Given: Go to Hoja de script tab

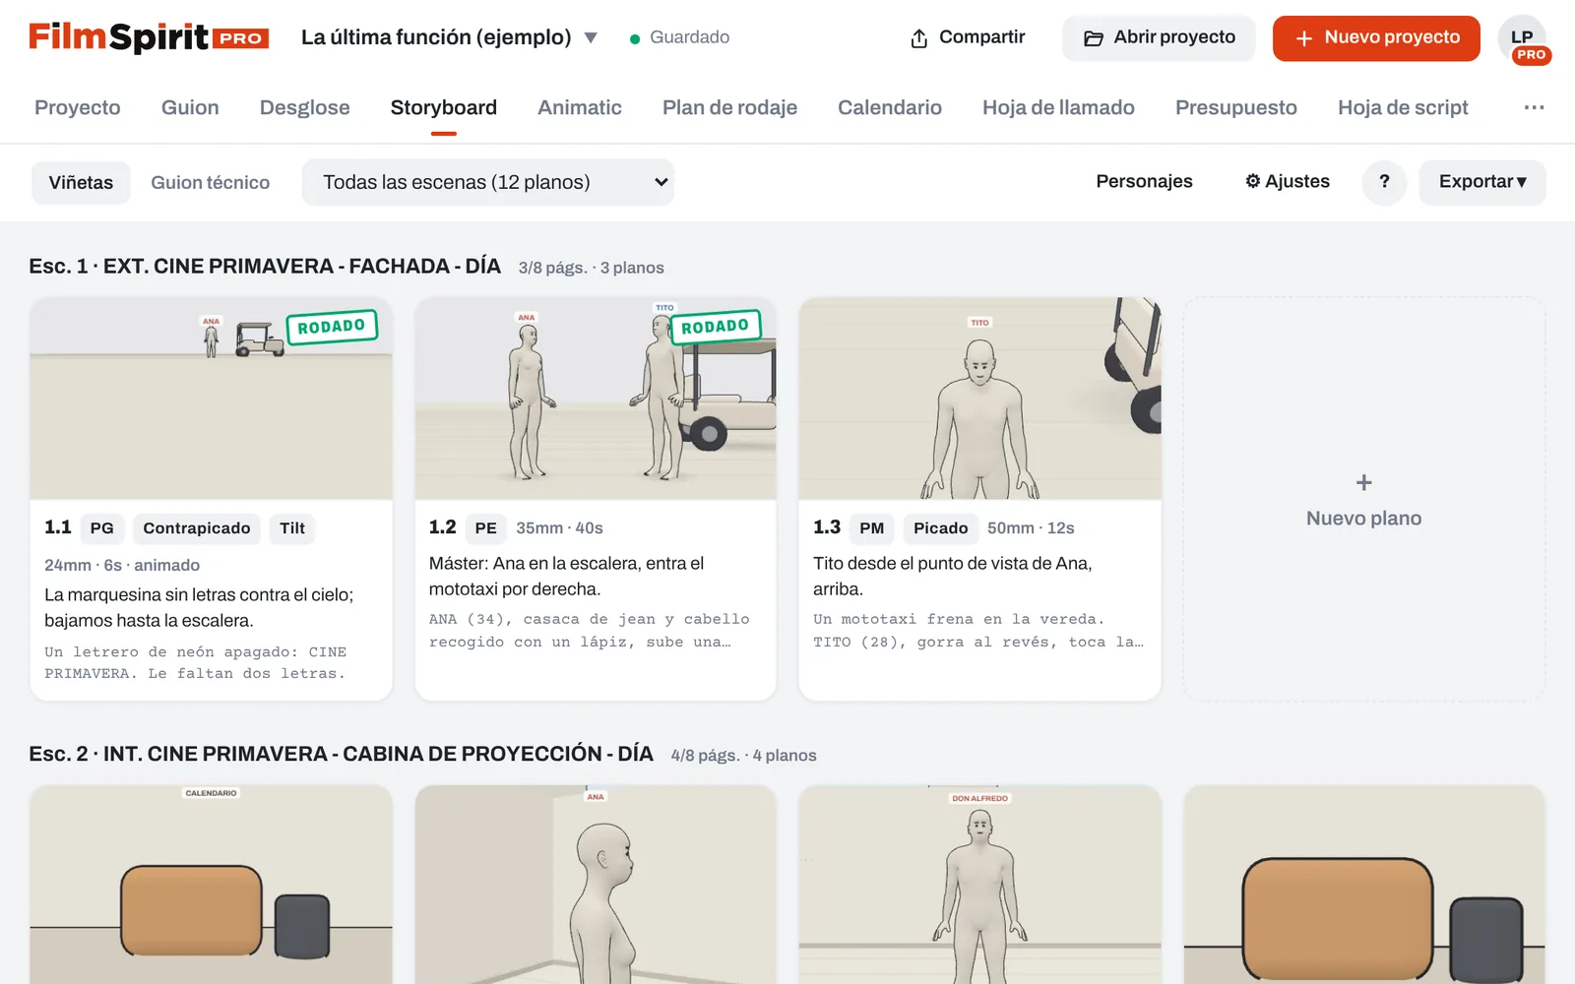Looking at the screenshot, I should [1403, 107].
